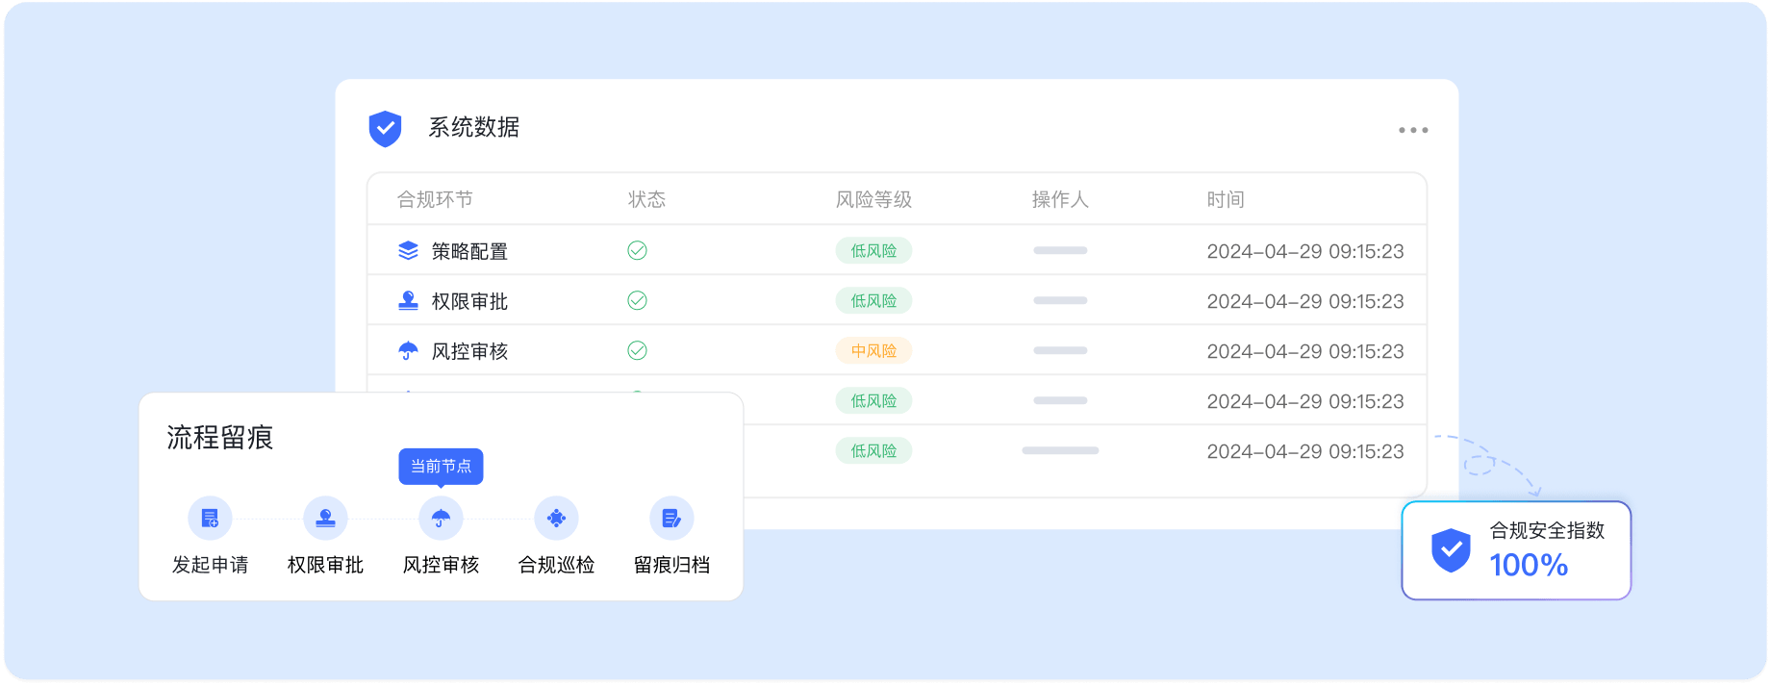Screen dimensions: 1771x686
Task: Click the 发起申请 step label
Action: [x=210, y=565]
